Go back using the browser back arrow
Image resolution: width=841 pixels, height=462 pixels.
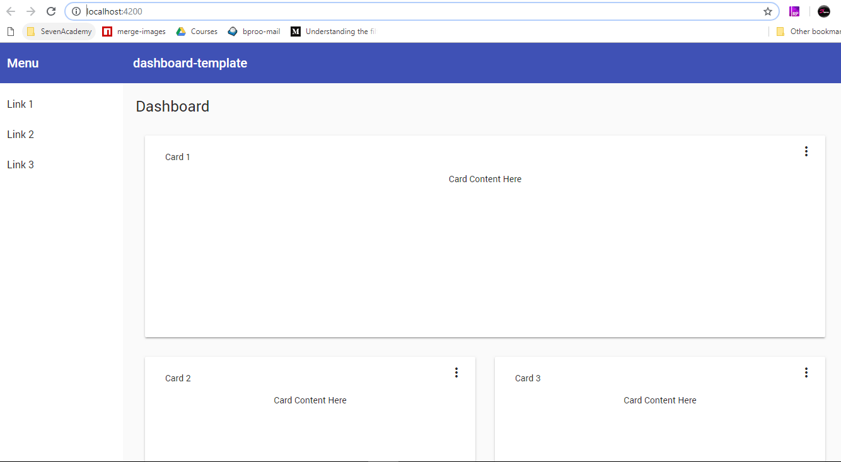[11, 11]
